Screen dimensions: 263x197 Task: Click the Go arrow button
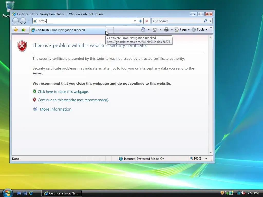pyautogui.click(x=140, y=21)
